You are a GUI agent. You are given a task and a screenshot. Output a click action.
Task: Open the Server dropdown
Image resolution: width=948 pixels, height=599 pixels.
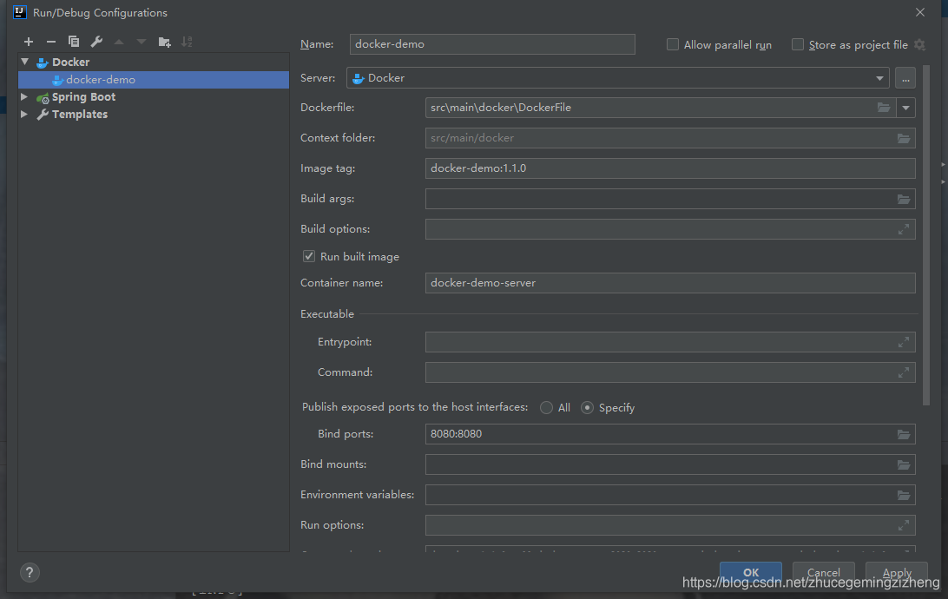(x=618, y=78)
